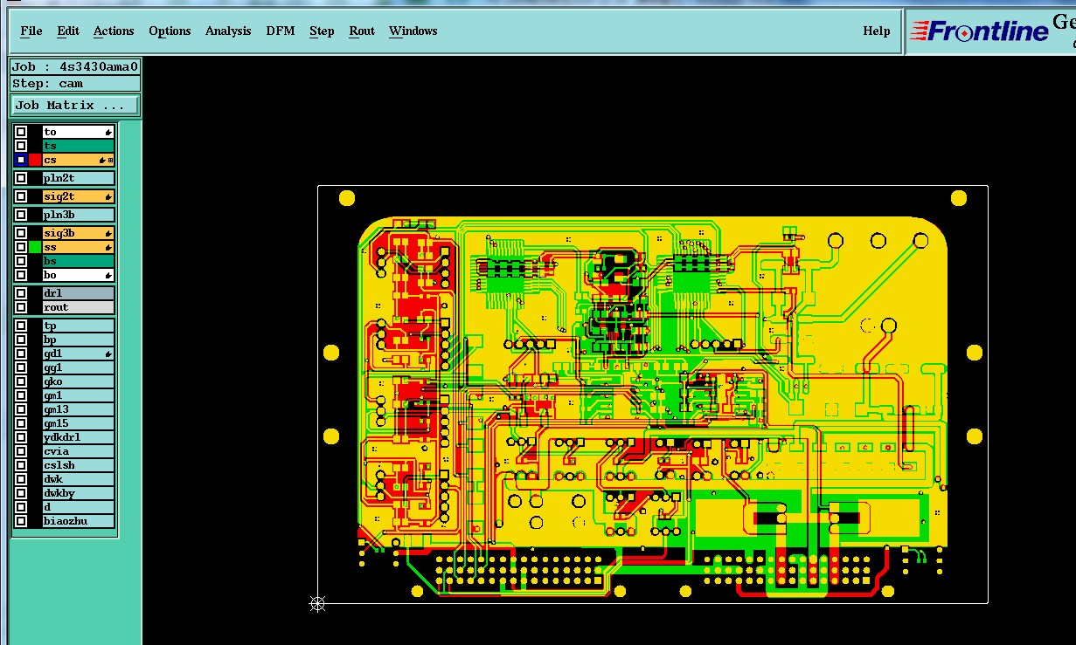
Task: Click the hand marker on the gd1 layer
Action: point(108,354)
